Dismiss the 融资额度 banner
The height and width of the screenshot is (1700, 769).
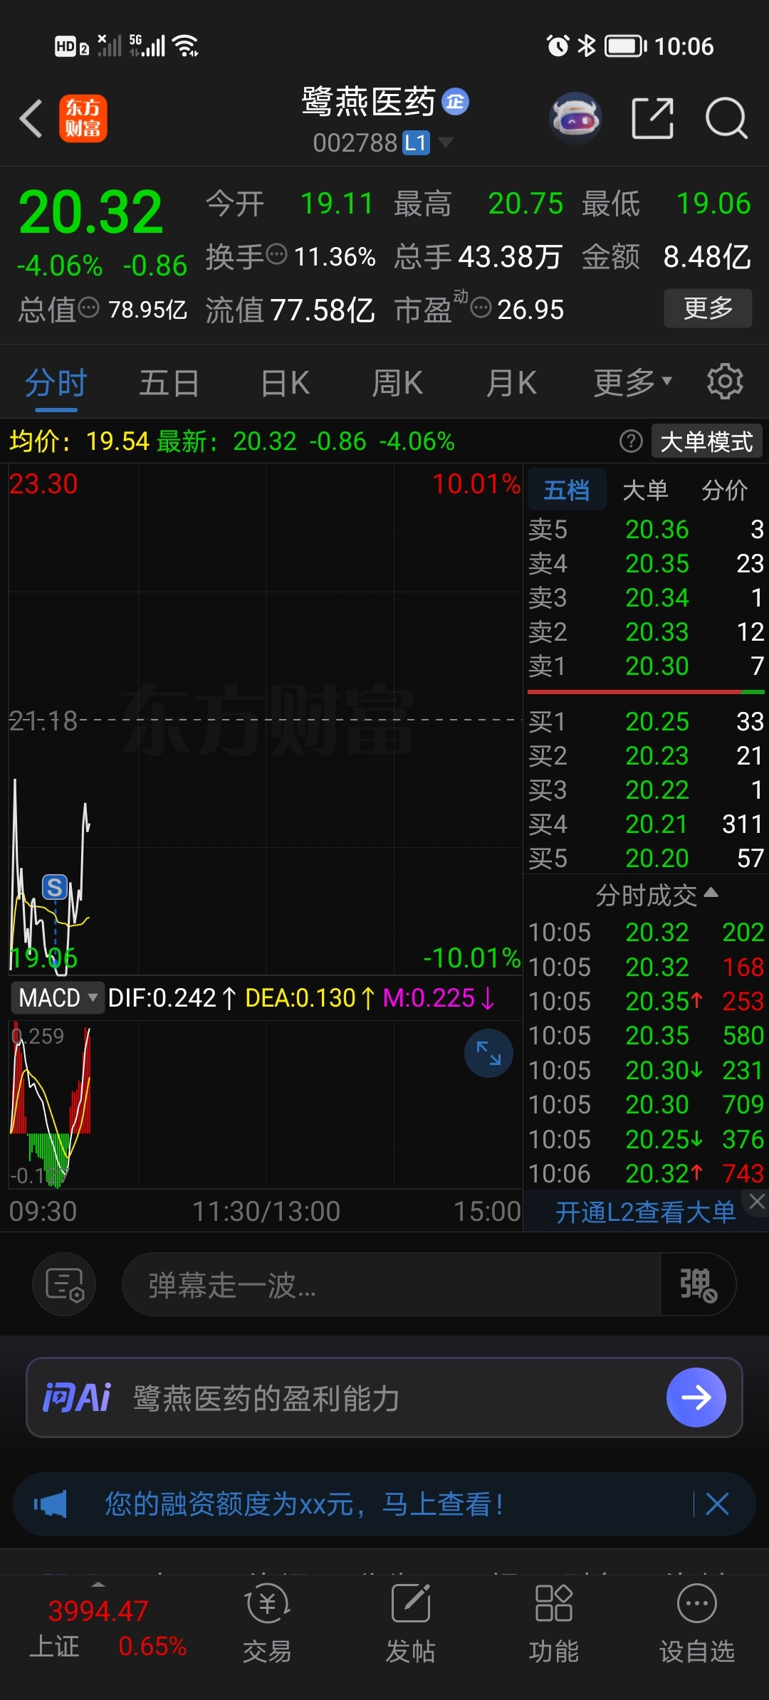click(717, 1504)
